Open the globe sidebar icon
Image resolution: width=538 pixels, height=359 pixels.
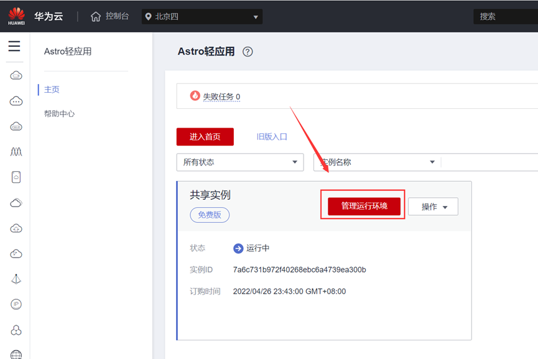coord(16,354)
